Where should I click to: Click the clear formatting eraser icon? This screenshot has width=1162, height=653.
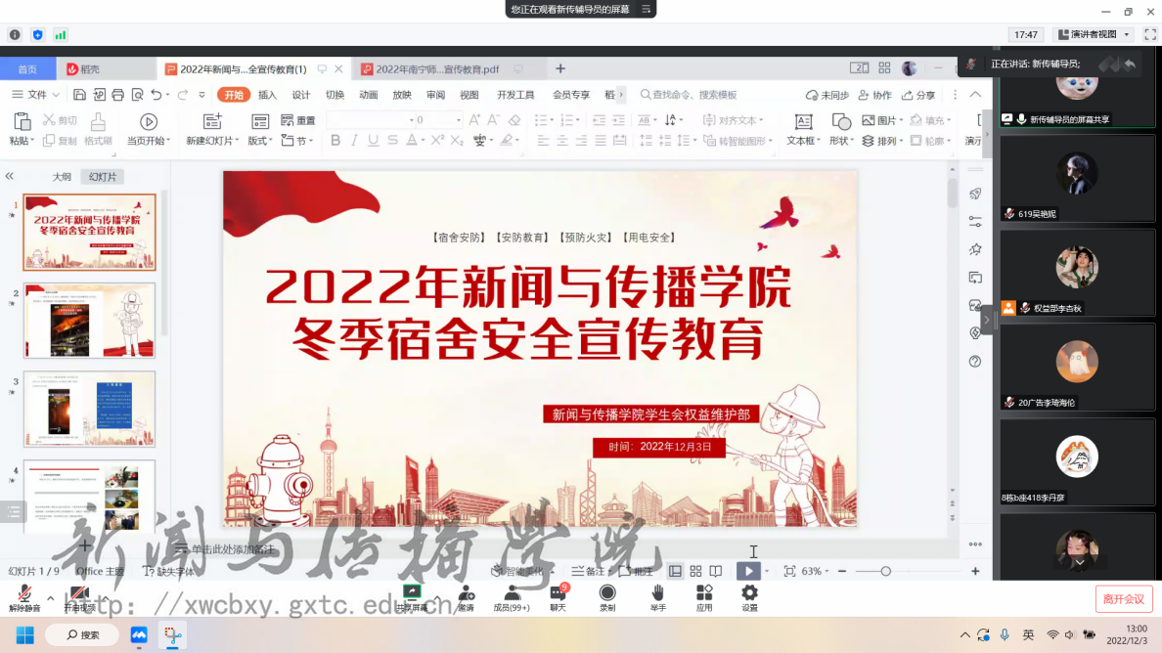pyautogui.click(x=514, y=119)
